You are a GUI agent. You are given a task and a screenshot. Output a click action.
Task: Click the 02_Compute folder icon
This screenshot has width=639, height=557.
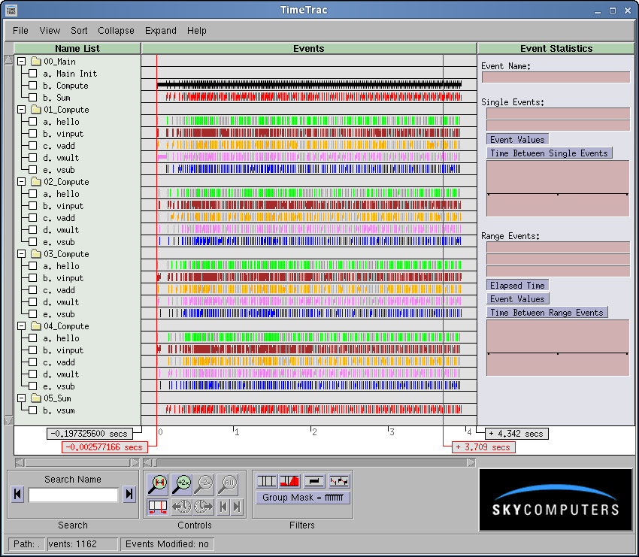tap(36, 182)
